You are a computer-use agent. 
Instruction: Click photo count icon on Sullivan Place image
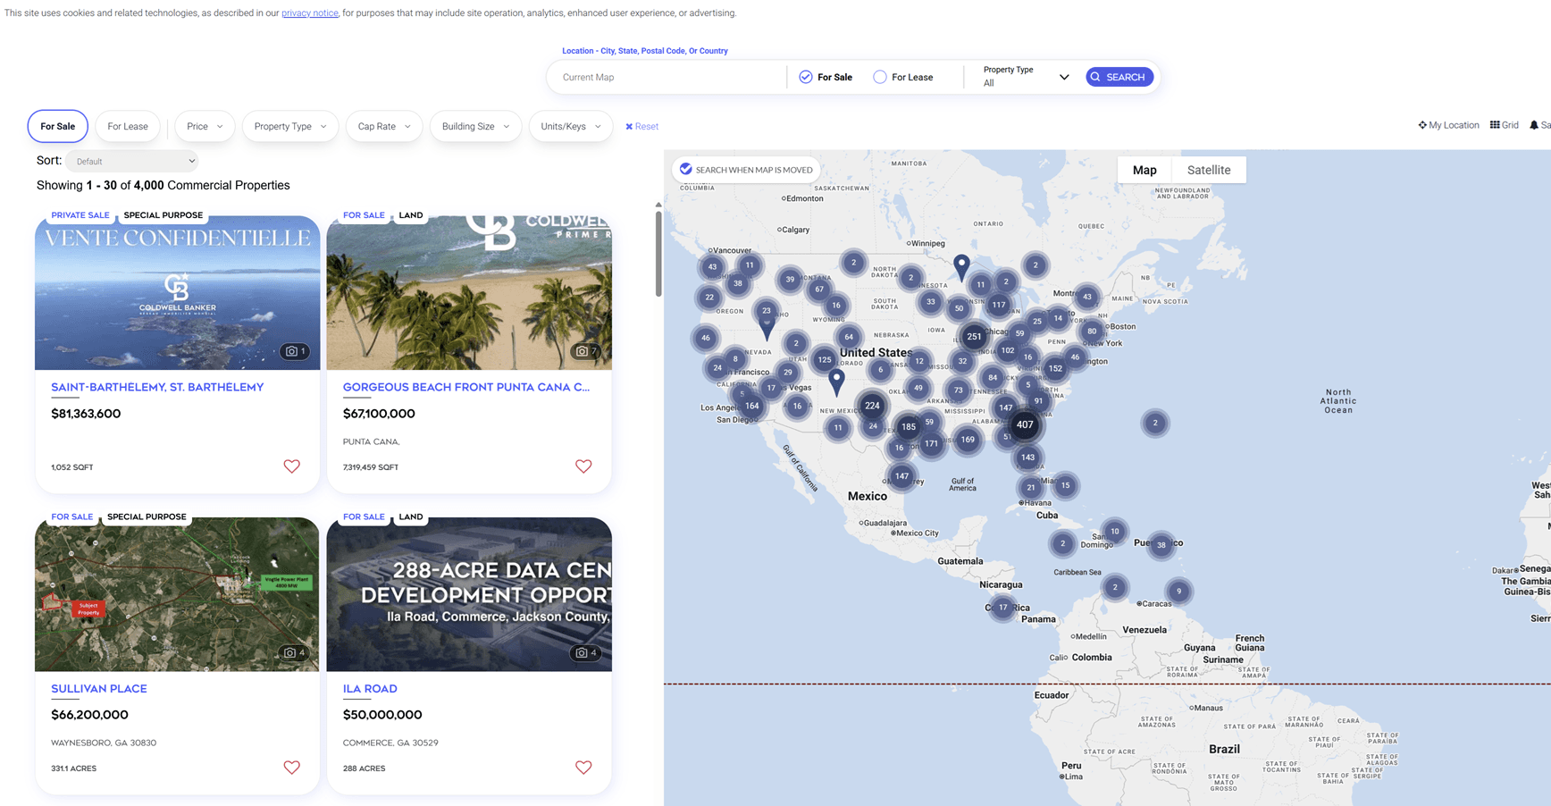294,653
